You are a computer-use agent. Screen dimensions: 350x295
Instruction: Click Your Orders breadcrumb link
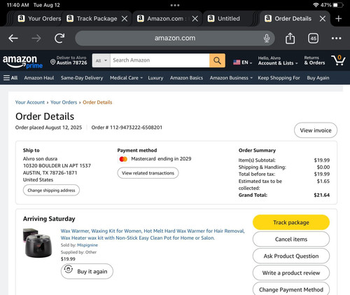64,102
